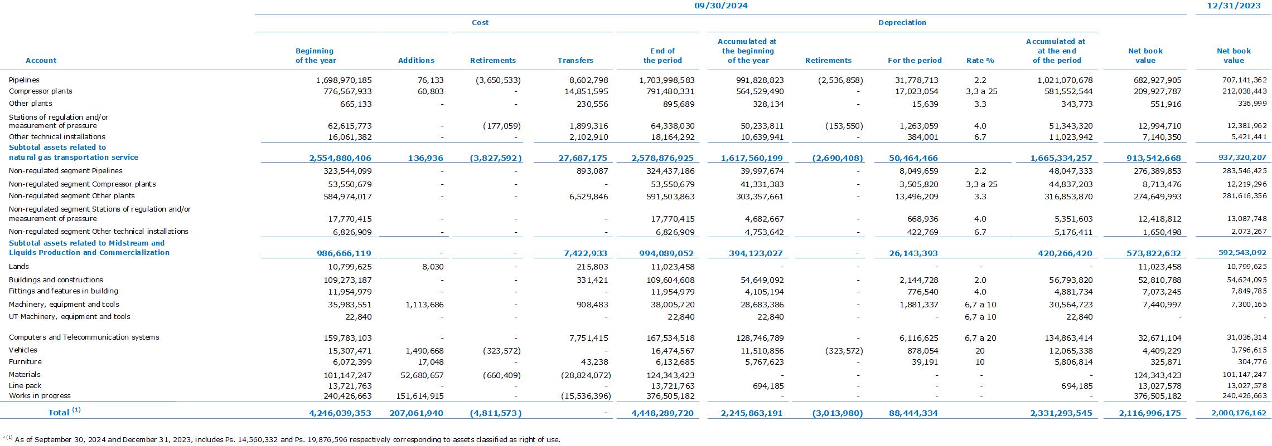The image size is (1272, 446).
Task: Click Works in progress transfers (15,536,396)
Action: (x=586, y=396)
